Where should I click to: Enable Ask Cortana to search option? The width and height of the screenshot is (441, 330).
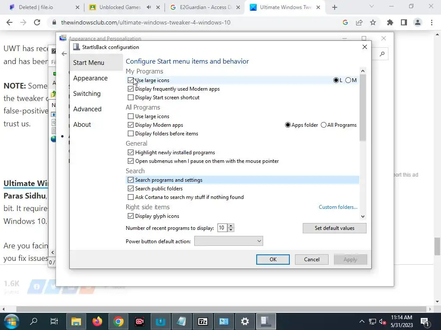click(x=130, y=197)
